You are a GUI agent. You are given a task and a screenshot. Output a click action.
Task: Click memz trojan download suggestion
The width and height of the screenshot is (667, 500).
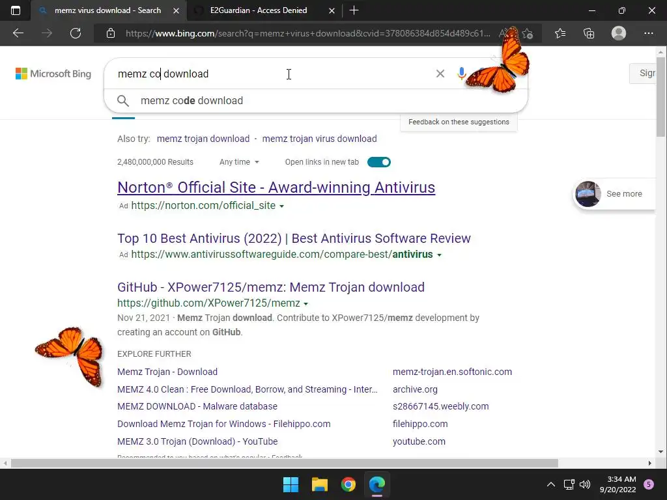pos(203,139)
